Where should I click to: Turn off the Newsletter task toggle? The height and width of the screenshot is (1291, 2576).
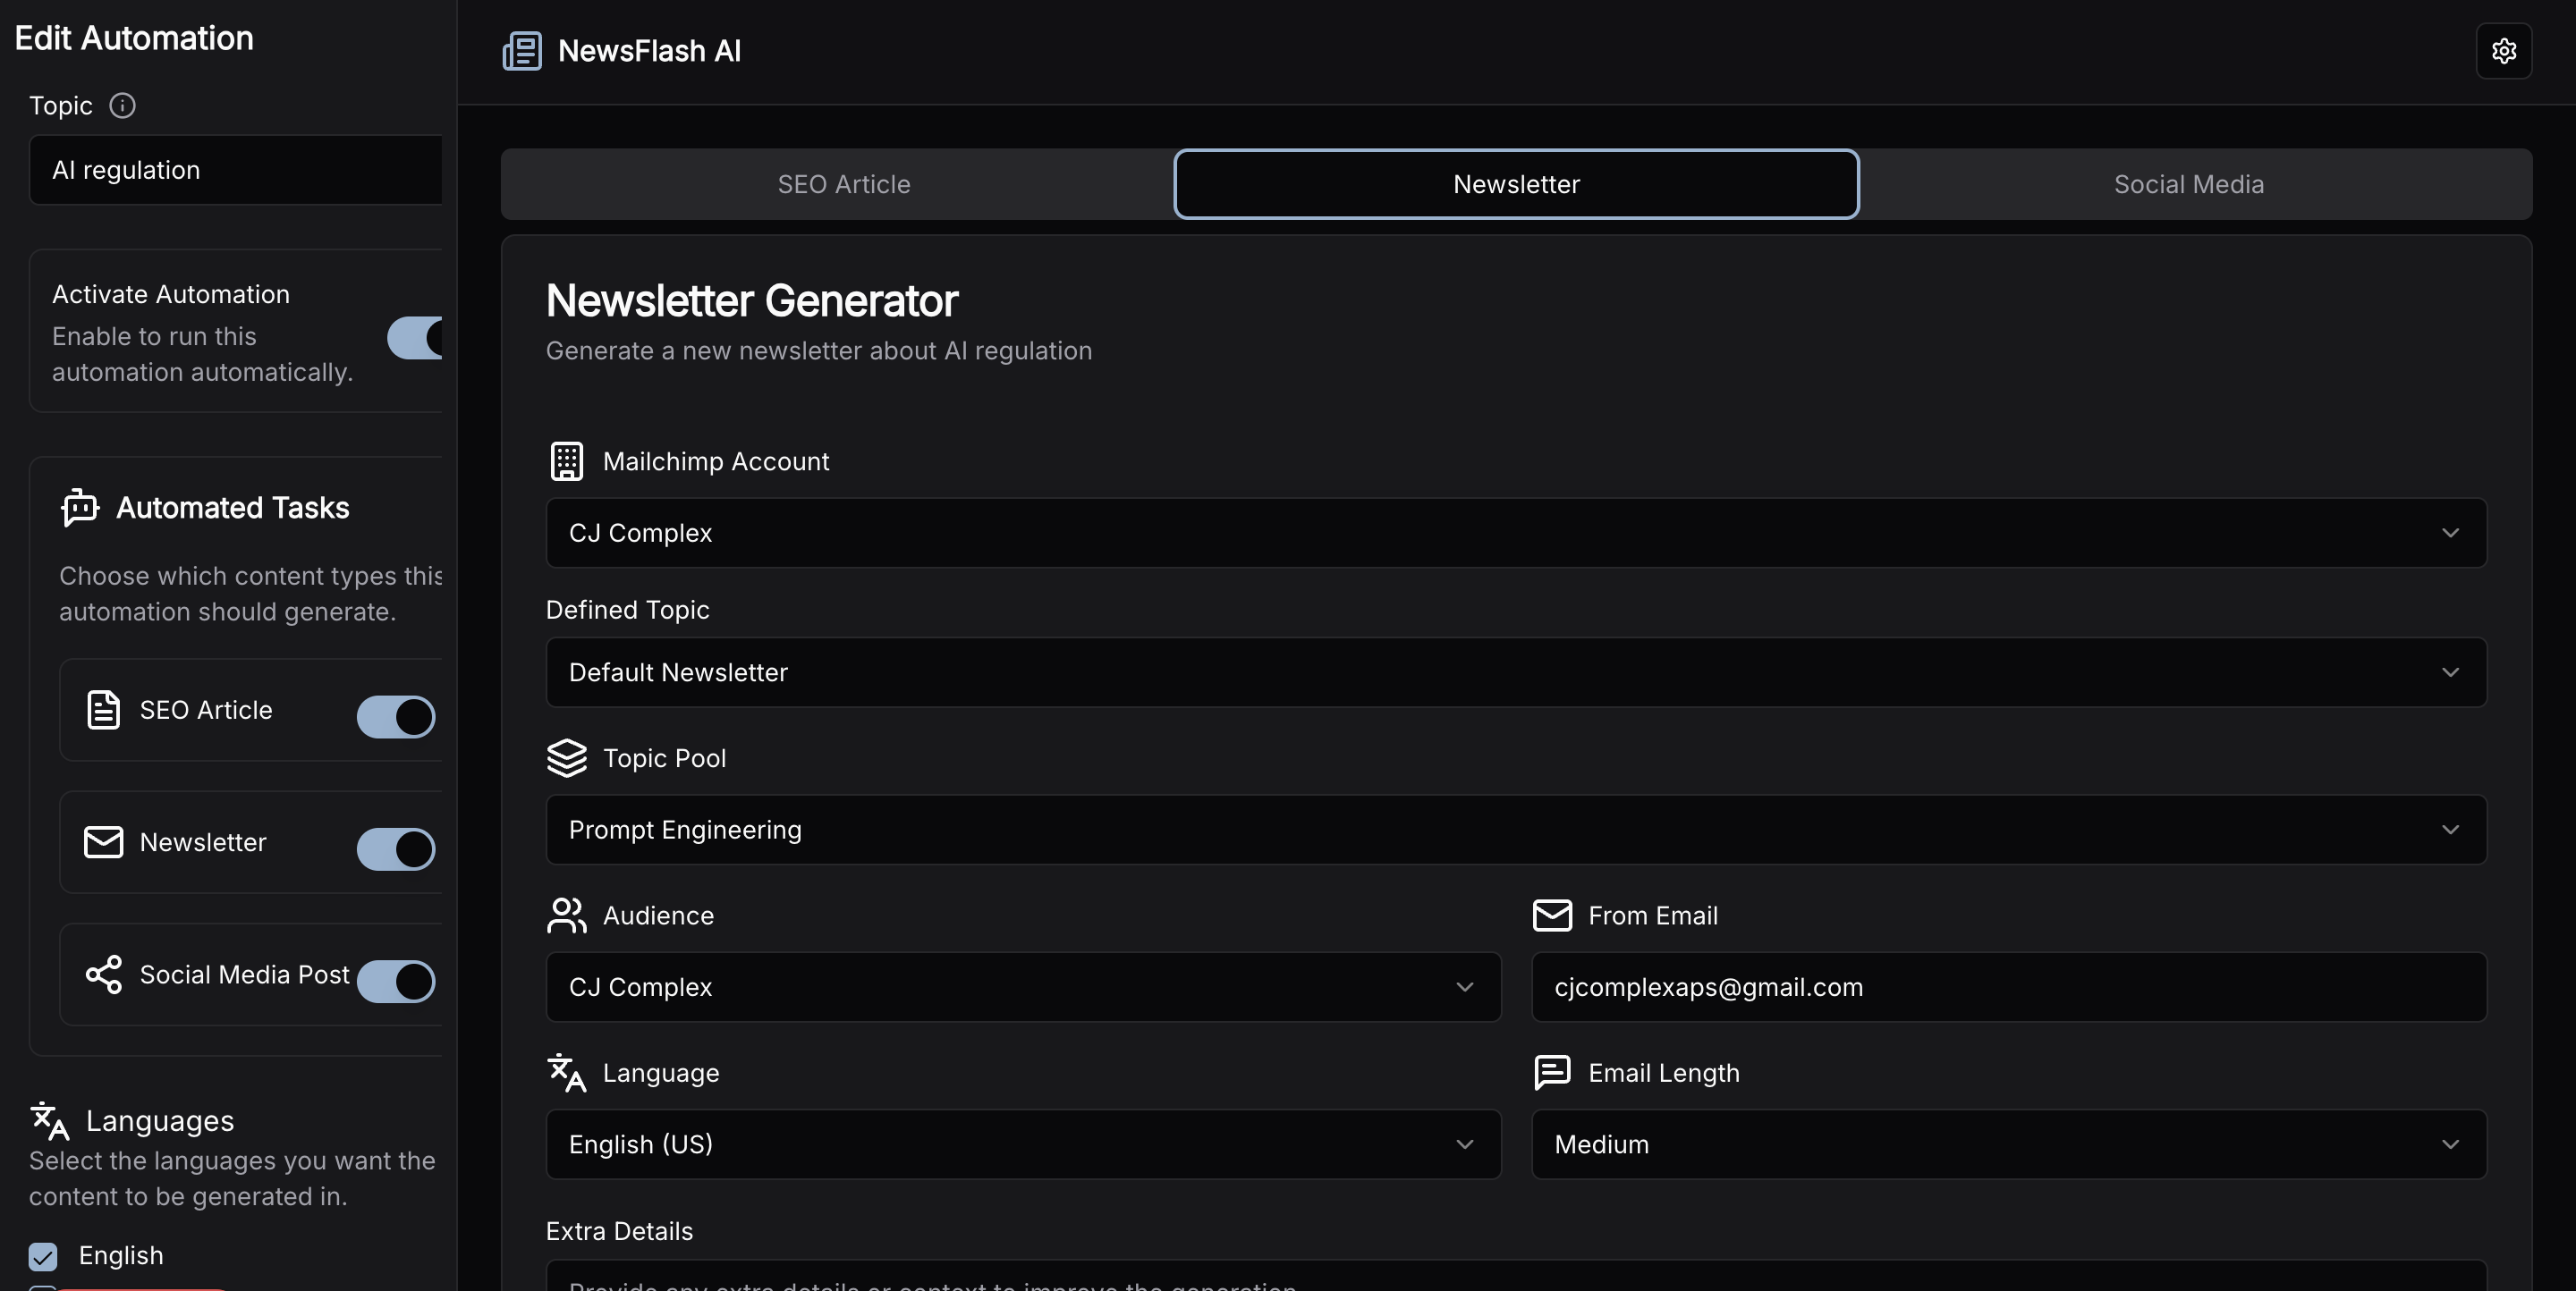tap(396, 848)
